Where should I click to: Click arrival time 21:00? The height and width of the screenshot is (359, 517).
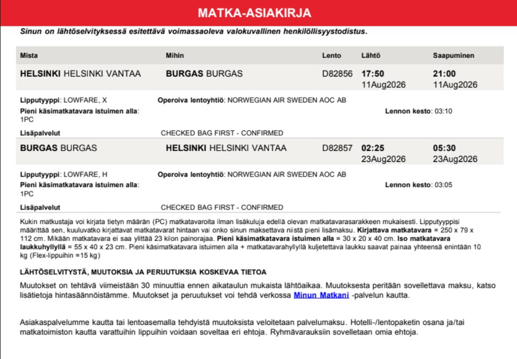(444, 74)
